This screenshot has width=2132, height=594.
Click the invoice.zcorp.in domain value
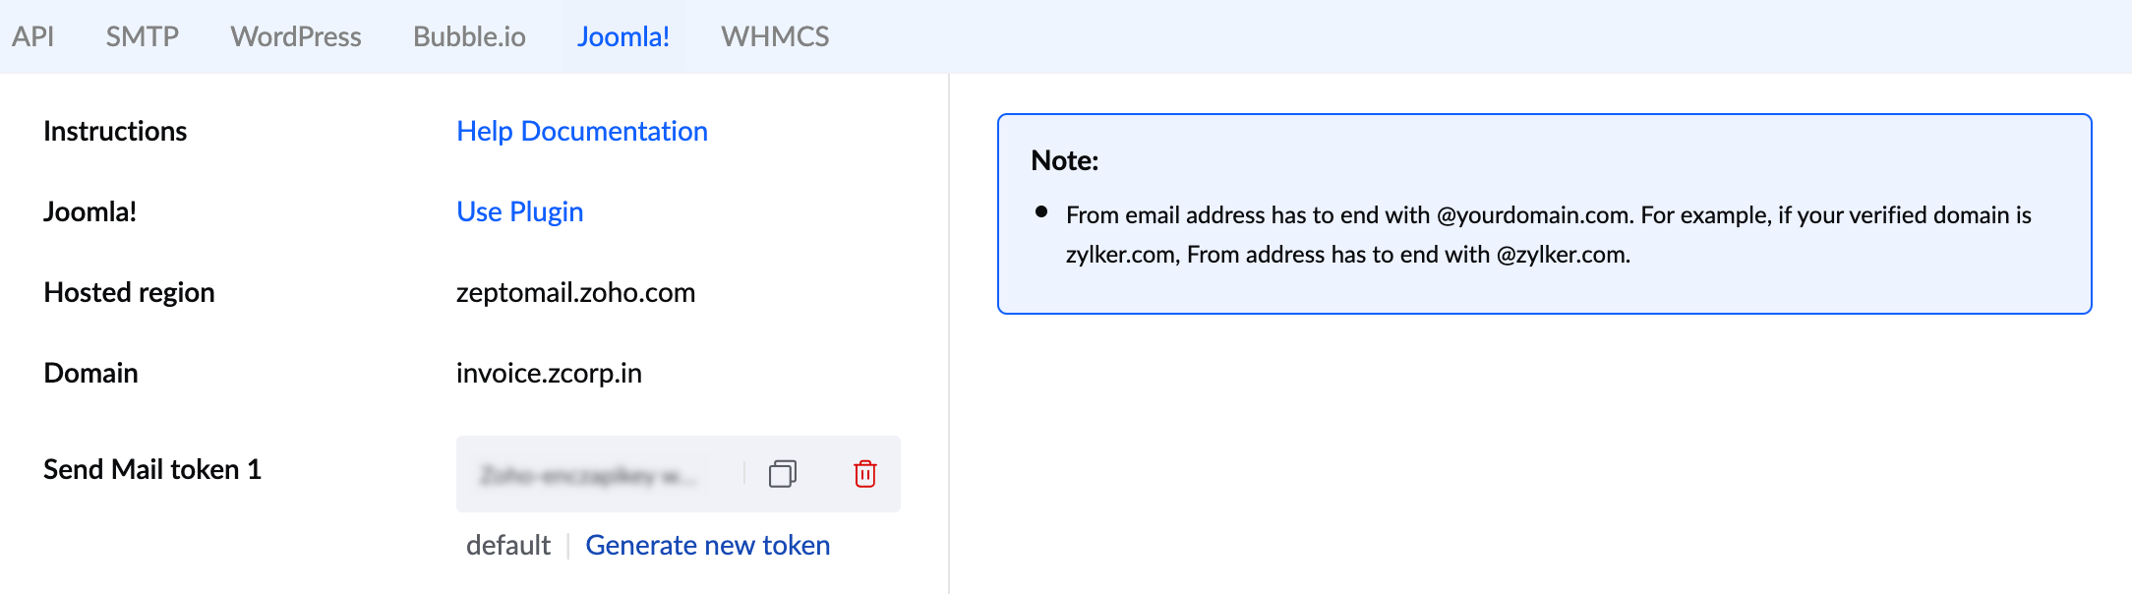(x=549, y=373)
